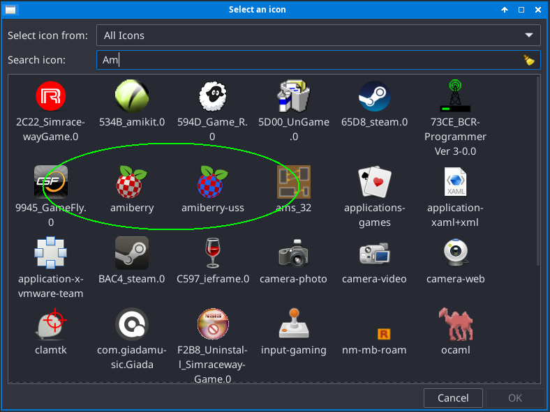Pick the clamtk crosshair icon

click(x=50, y=324)
